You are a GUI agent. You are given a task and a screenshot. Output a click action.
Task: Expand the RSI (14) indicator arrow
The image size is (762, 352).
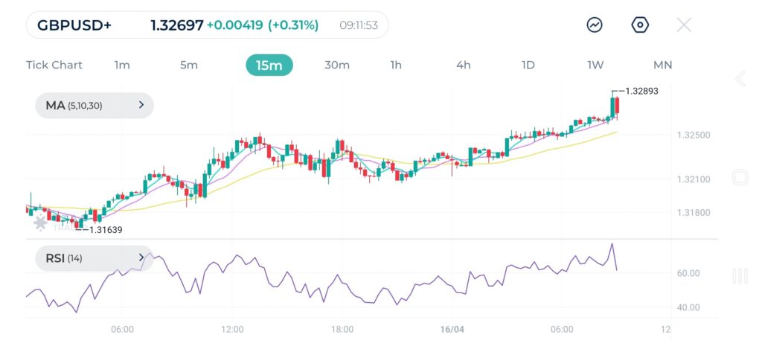click(141, 258)
